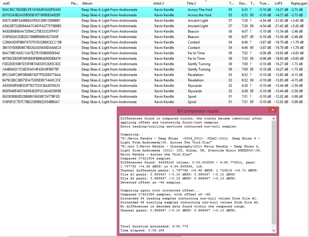This screenshot has height=237, width=309.
Task: Click the -21.42 dB LUFS cell in 8307C46B row
Action: 281,20
